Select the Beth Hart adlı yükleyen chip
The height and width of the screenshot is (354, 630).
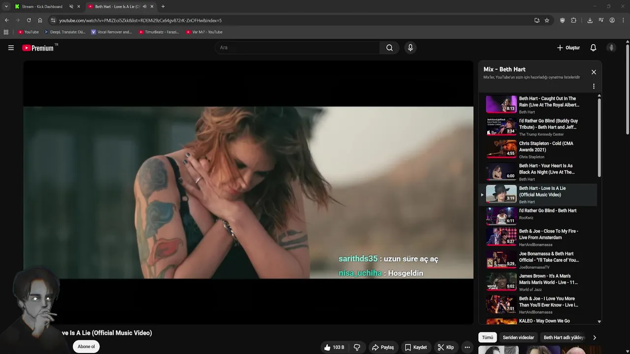(x=564, y=338)
